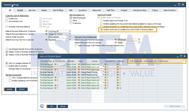Click link arrow next to Document No. 4
This screenshot has height=112, width=189.
(55, 78)
